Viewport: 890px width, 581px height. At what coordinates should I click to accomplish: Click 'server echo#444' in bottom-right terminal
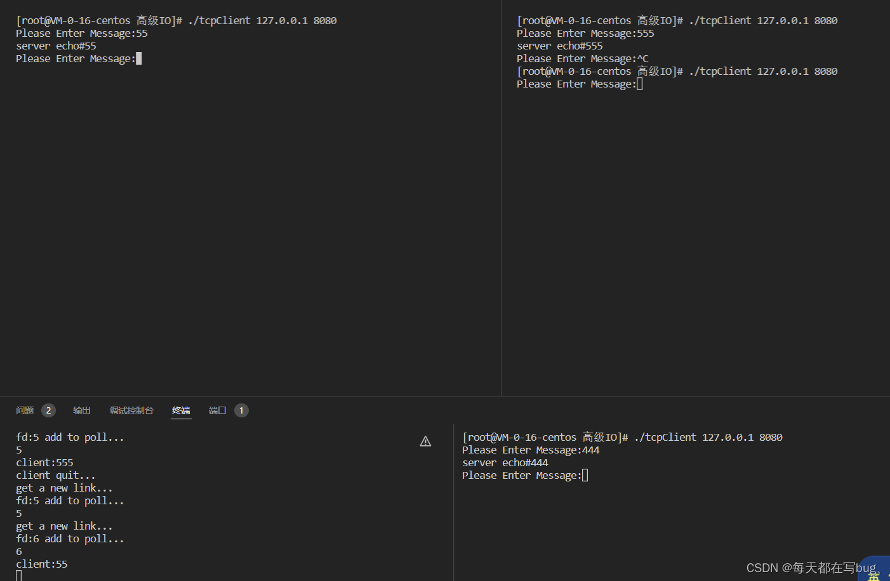(505, 462)
